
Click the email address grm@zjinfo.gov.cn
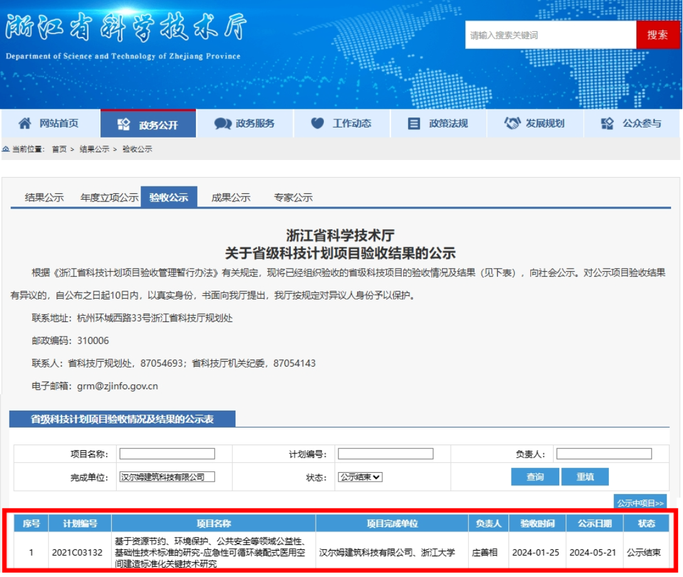117,386
